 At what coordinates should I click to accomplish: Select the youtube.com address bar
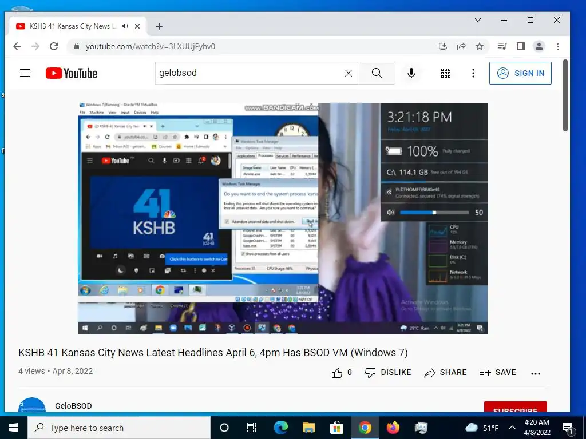click(x=151, y=47)
